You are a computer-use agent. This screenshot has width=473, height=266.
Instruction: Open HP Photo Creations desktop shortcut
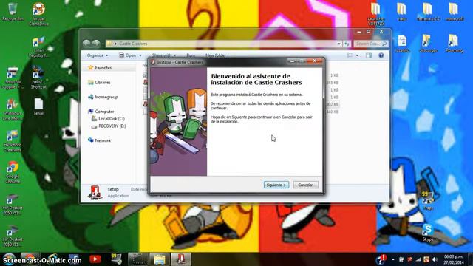point(13,141)
